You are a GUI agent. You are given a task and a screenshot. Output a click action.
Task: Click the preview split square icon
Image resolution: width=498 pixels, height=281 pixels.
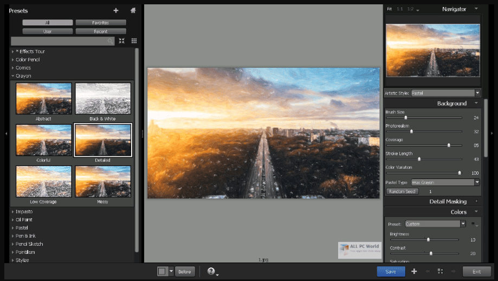pyautogui.click(x=162, y=271)
